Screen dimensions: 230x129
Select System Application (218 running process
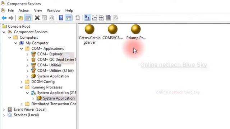click(x=57, y=93)
